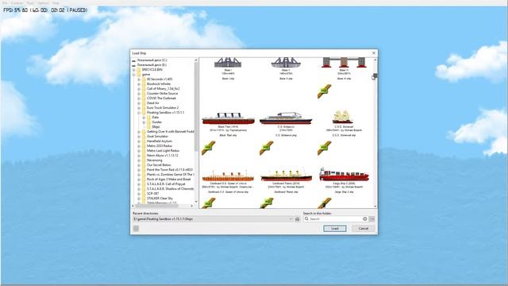Click the HD badge above Cardboard Titanic
The width and height of the screenshot is (508, 286).
click(x=267, y=148)
